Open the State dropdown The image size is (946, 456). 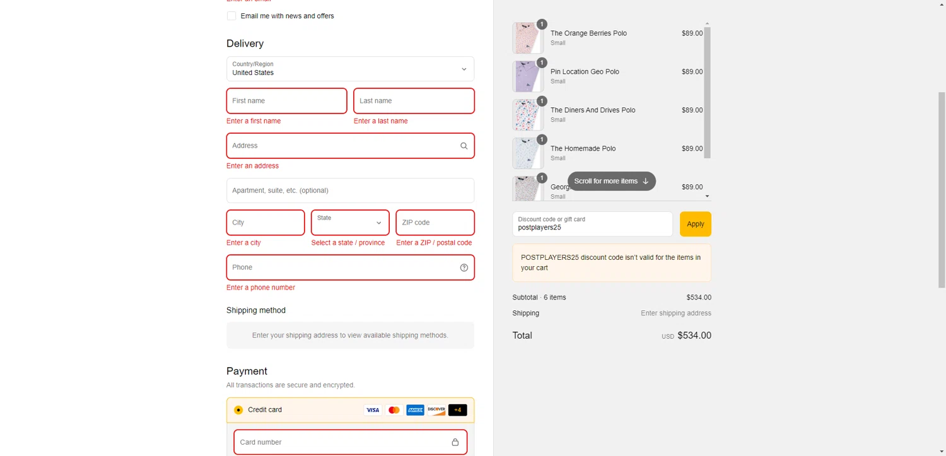click(x=350, y=223)
